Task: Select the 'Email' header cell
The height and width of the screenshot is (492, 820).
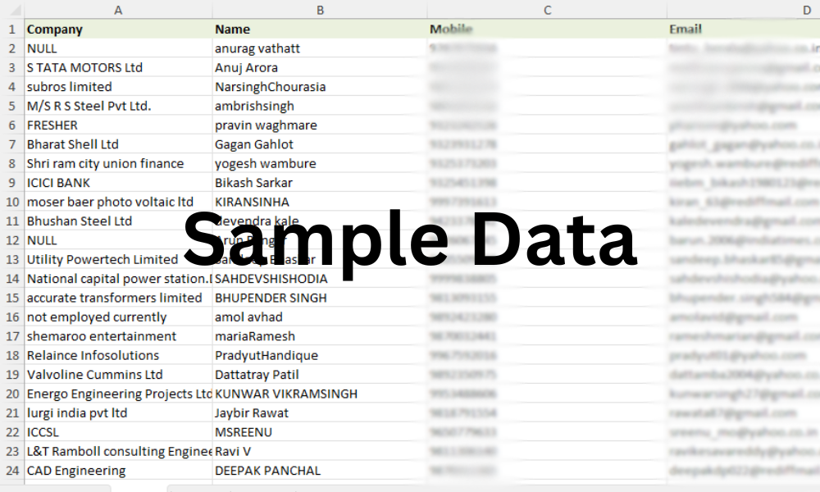Action: point(744,30)
